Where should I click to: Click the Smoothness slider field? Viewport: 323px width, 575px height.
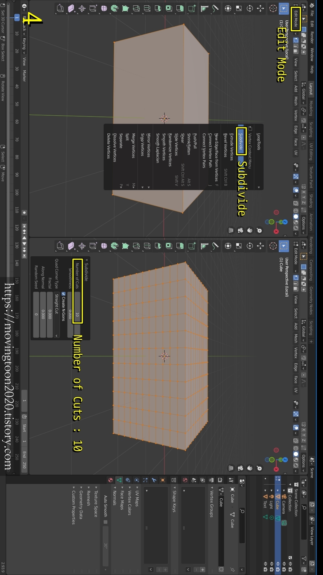[70, 315]
